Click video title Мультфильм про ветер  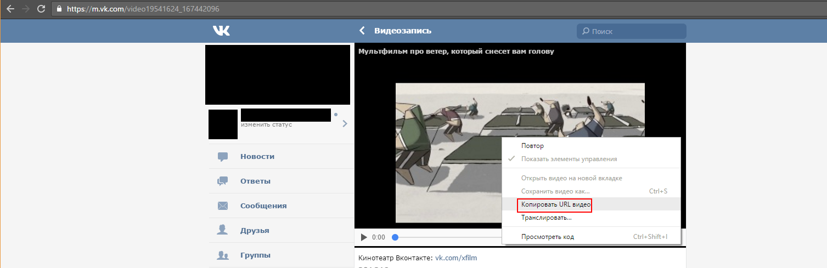(456, 52)
